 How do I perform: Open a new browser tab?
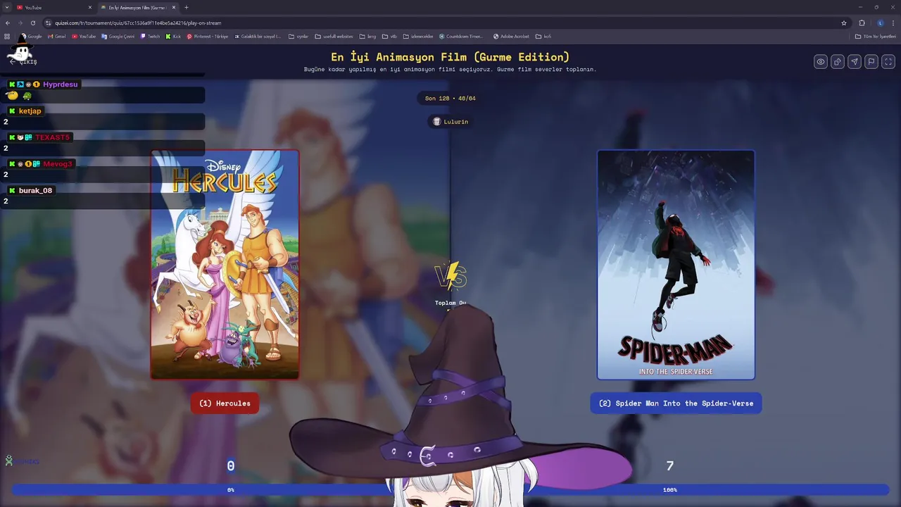point(187,7)
